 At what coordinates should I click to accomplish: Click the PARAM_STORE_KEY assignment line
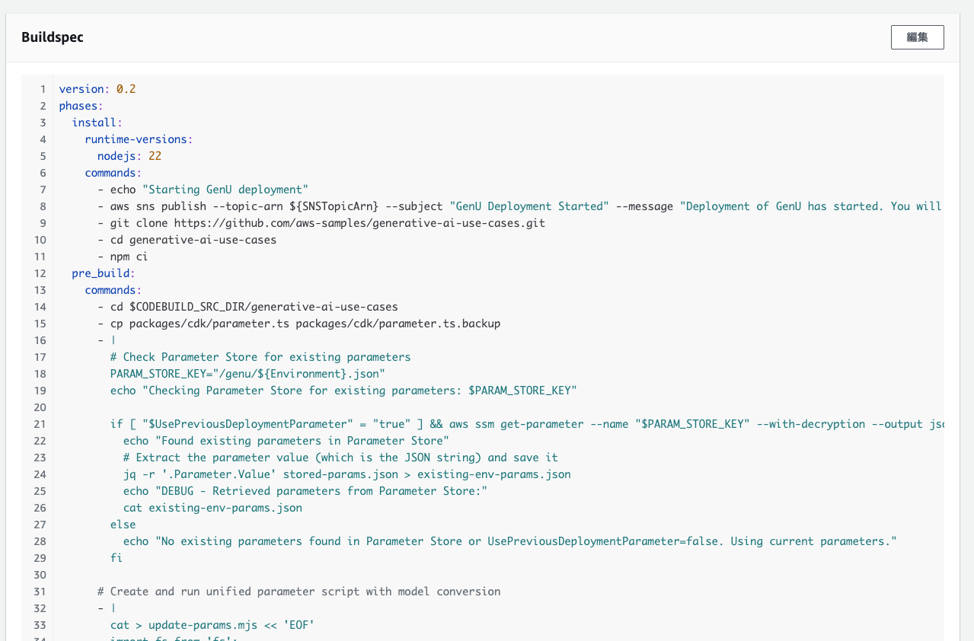pyautogui.click(x=247, y=374)
